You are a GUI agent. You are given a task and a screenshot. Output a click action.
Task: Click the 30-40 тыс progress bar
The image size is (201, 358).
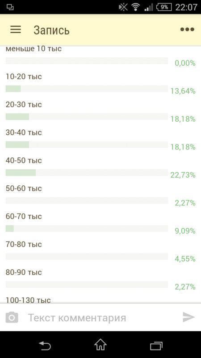click(87, 145)
